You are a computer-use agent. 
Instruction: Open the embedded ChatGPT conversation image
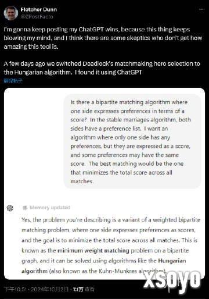pos(105,184)
